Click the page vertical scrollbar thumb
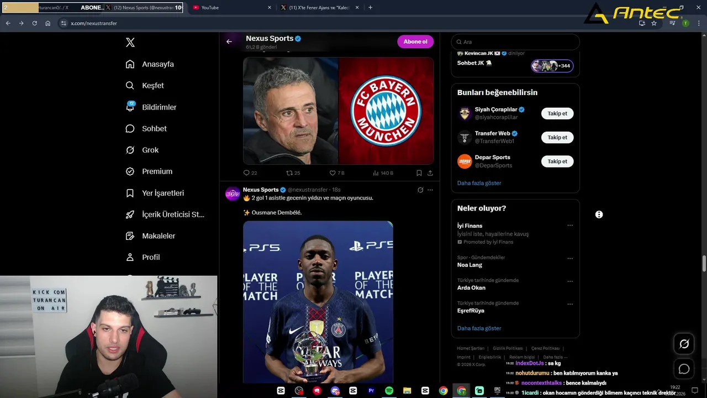 tap(704, 264)
